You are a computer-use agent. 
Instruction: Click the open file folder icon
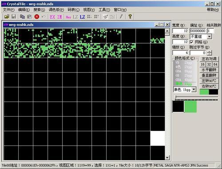click(7, 16)
